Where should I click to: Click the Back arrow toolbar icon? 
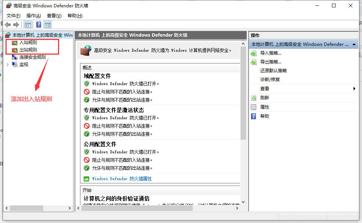8,25
